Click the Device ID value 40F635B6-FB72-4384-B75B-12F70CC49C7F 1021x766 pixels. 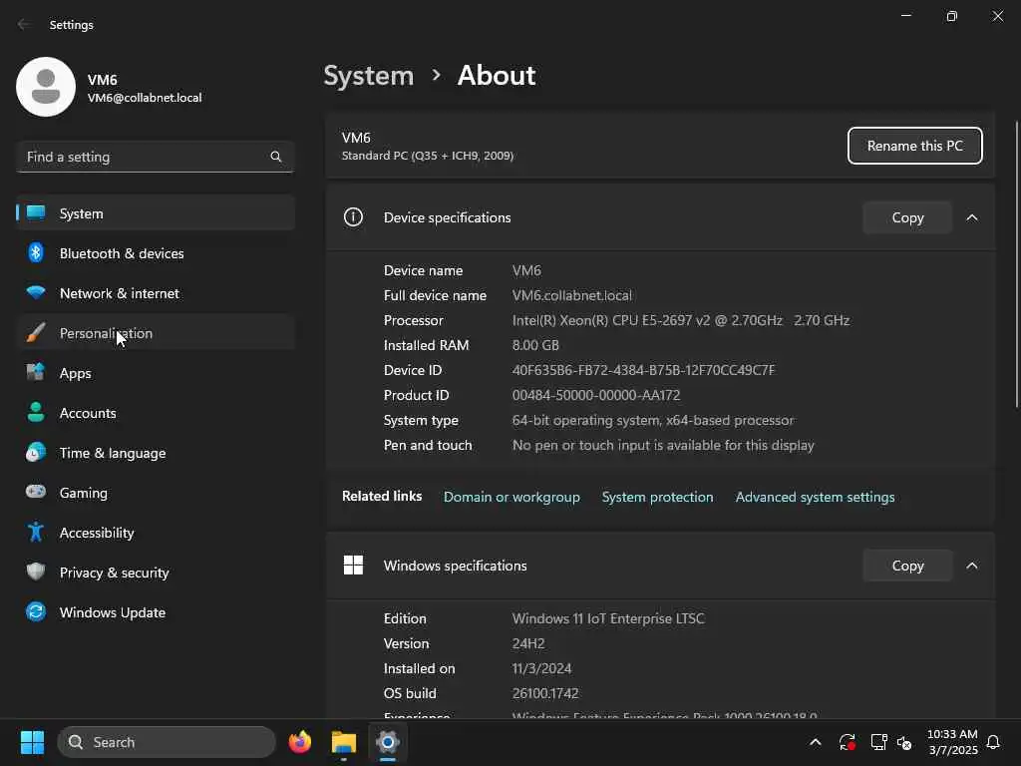coord(643,370)
